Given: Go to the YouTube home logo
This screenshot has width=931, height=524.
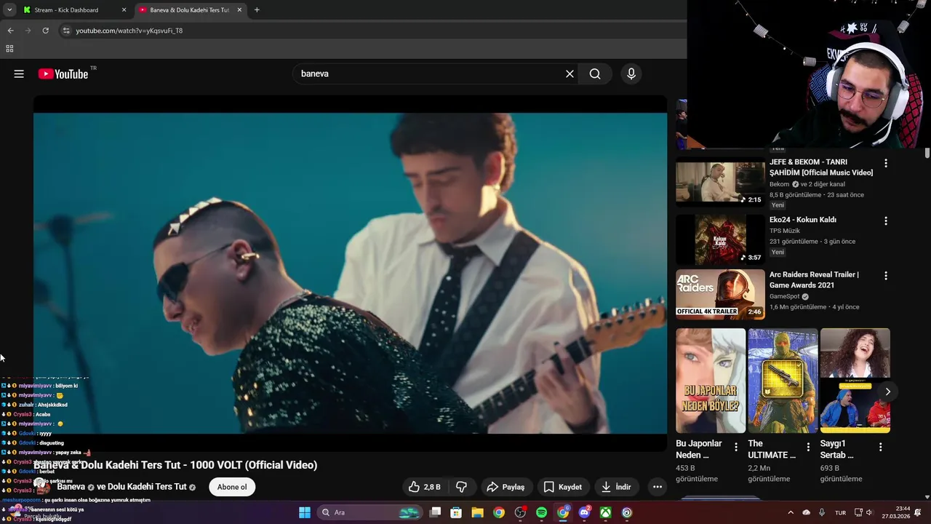Looking at the screenshot, I should click(63, 74).
